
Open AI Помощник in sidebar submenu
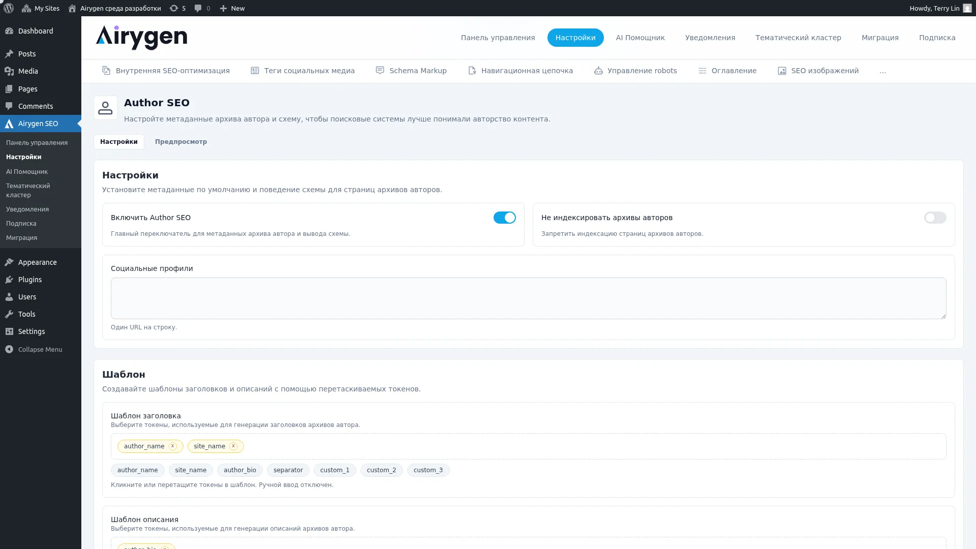[27, 172]
